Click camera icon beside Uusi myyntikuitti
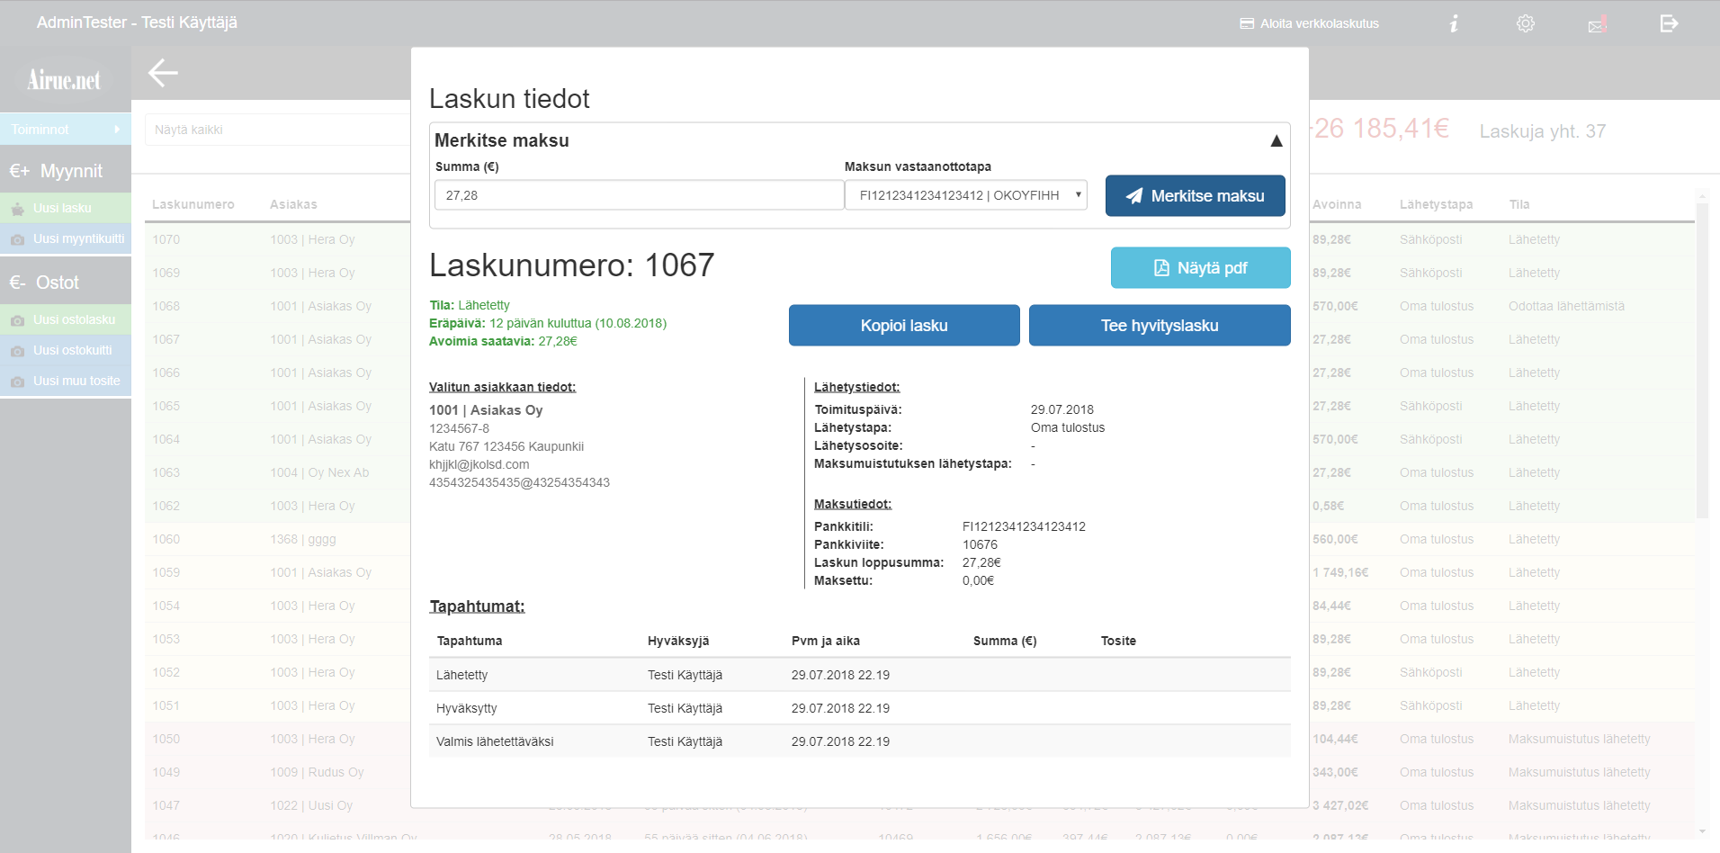 point(17,239)
